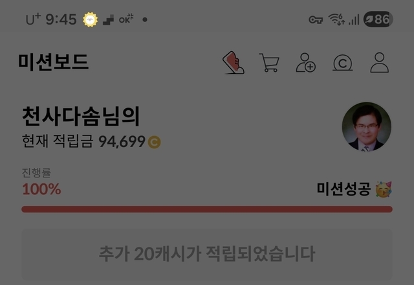This screenshot has height=285, width=414.
Task: Tap the add friend icon
Action: coord(306,63)
